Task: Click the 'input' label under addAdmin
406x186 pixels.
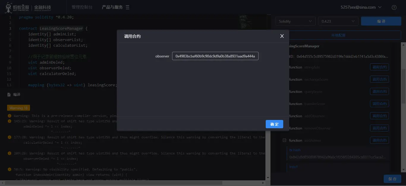Action: 293,167
